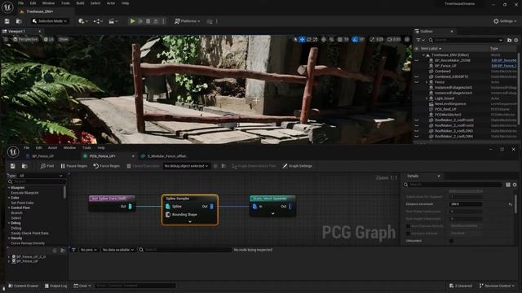
Task: Switch to the S_Modular_Fence tab
Action: pyautogui.click(x=167, y=156)
